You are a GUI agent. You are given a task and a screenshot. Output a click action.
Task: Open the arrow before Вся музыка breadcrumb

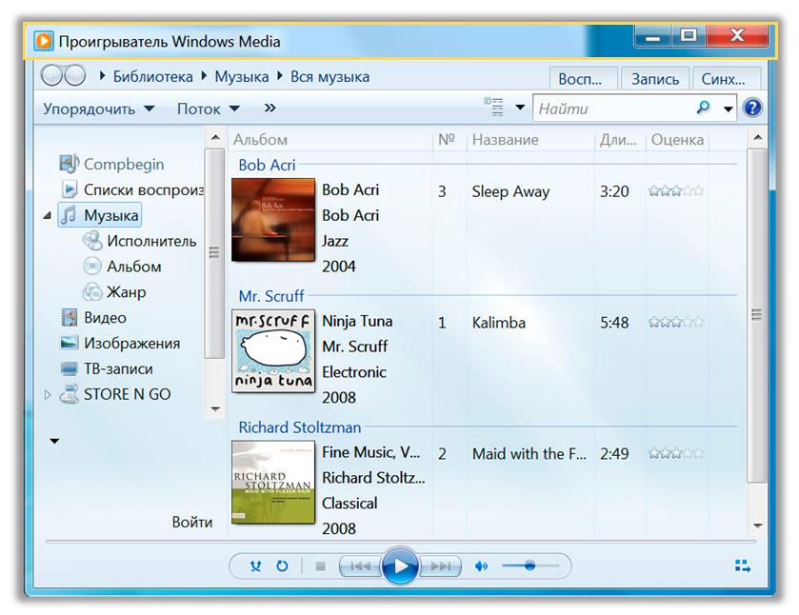tap(280, 76)
